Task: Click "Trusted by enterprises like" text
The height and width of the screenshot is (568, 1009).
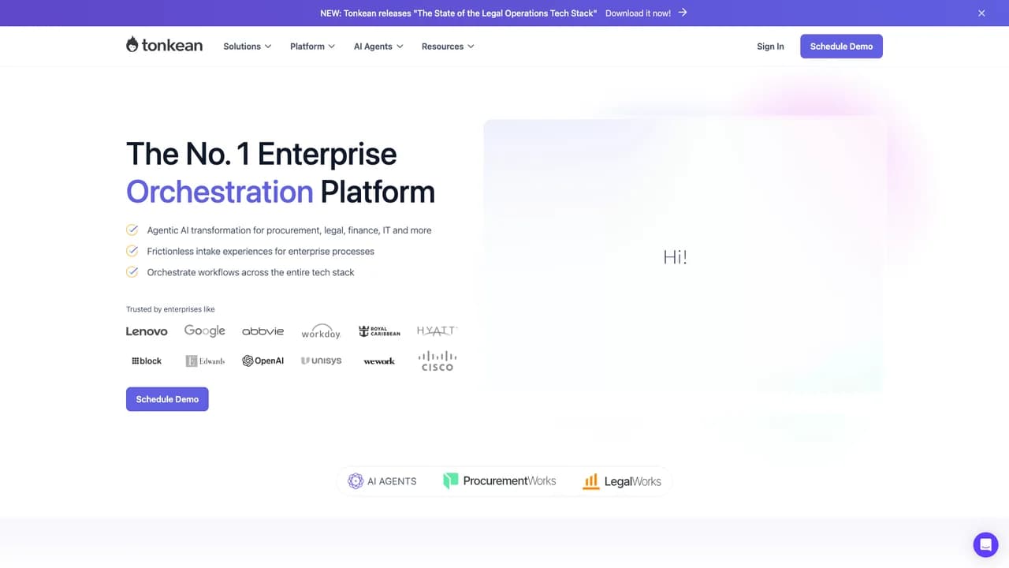Action: click(x=170, y=309)
